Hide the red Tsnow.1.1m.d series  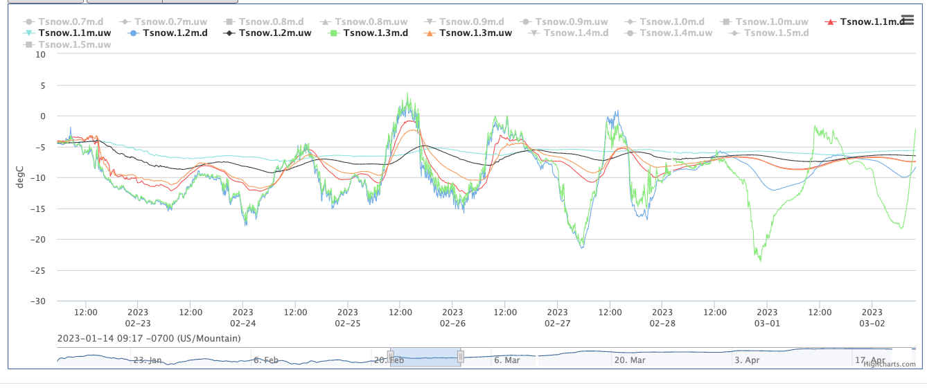point(872,21)
